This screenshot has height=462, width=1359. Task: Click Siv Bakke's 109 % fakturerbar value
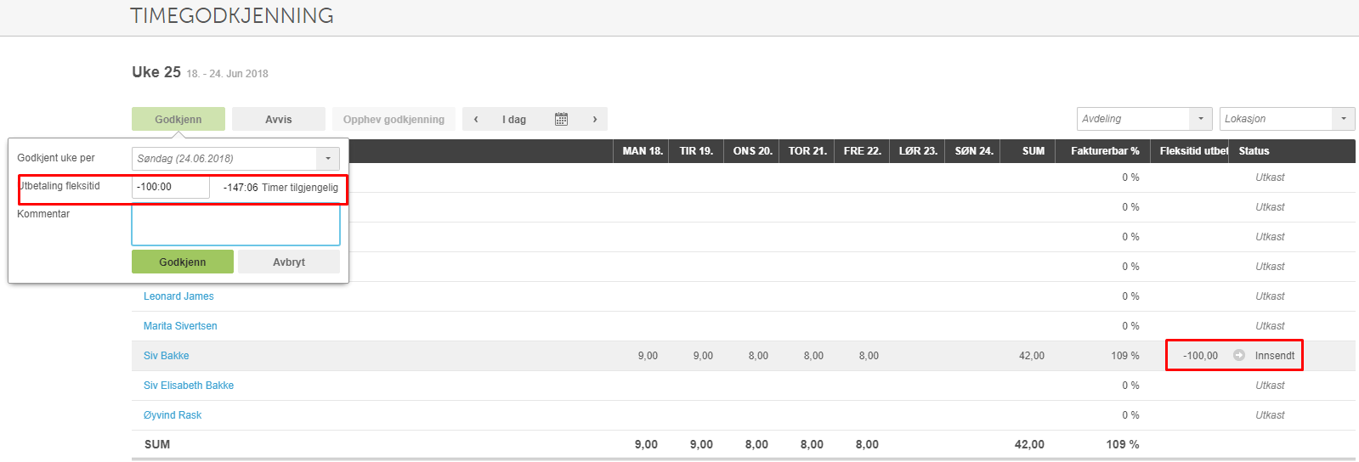tap(1125, 356)
